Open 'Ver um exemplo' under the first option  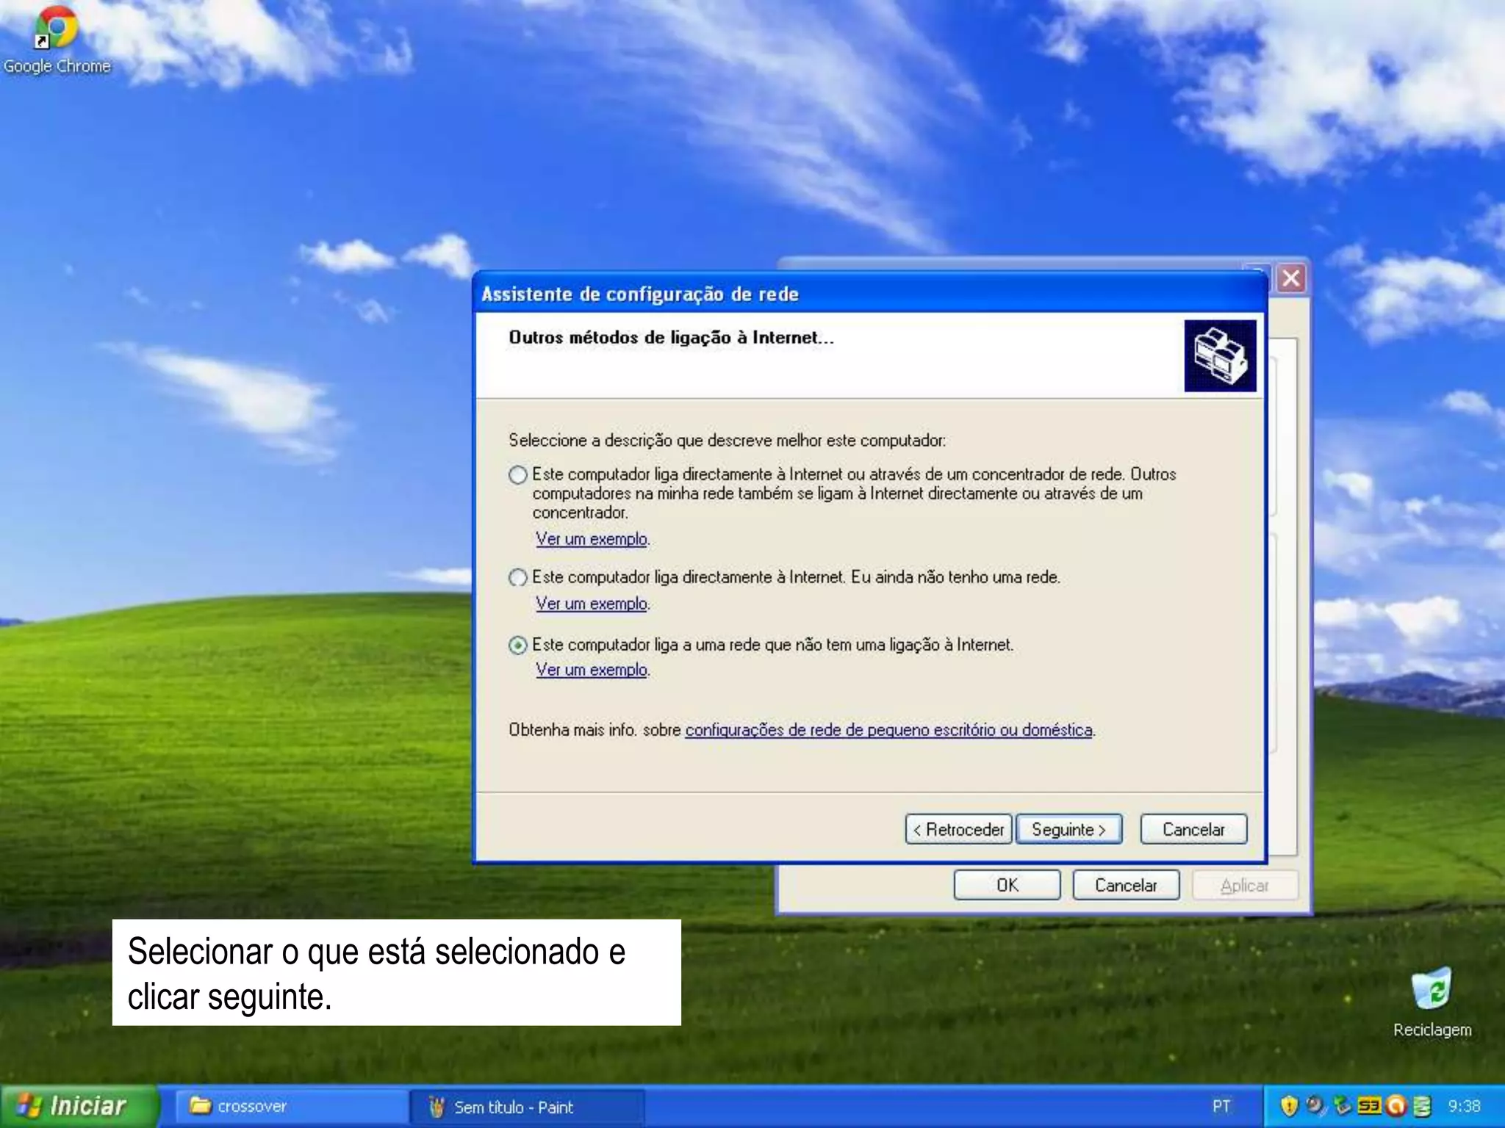[x=592, y=539]
